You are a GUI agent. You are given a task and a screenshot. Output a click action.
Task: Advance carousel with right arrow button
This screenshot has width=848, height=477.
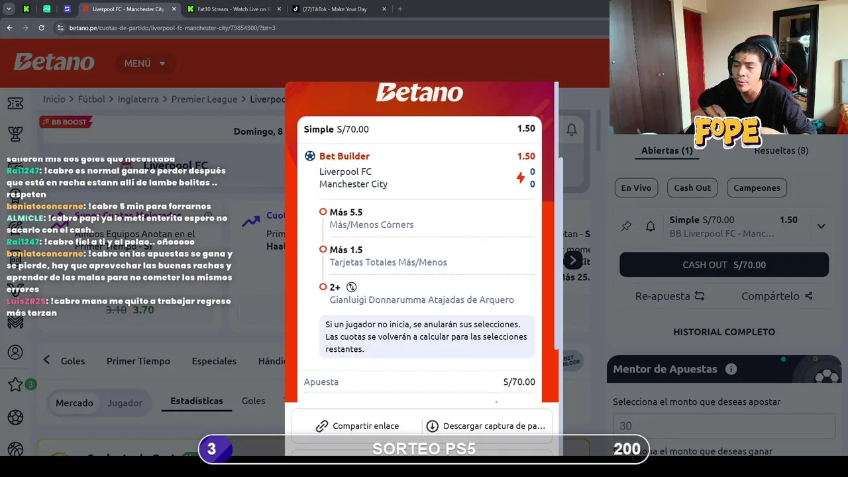[573, 260]
